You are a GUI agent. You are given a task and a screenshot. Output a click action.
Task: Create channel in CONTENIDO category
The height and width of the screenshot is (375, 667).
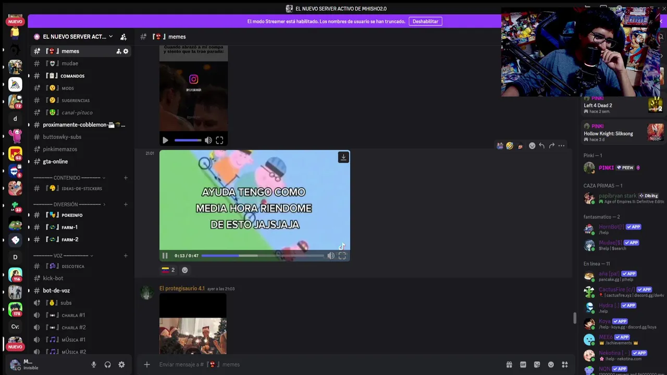126,178
